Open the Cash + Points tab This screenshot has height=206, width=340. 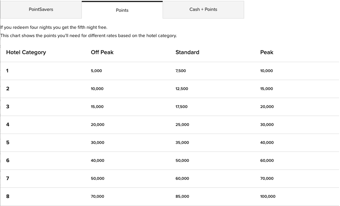tap(203, 9)
